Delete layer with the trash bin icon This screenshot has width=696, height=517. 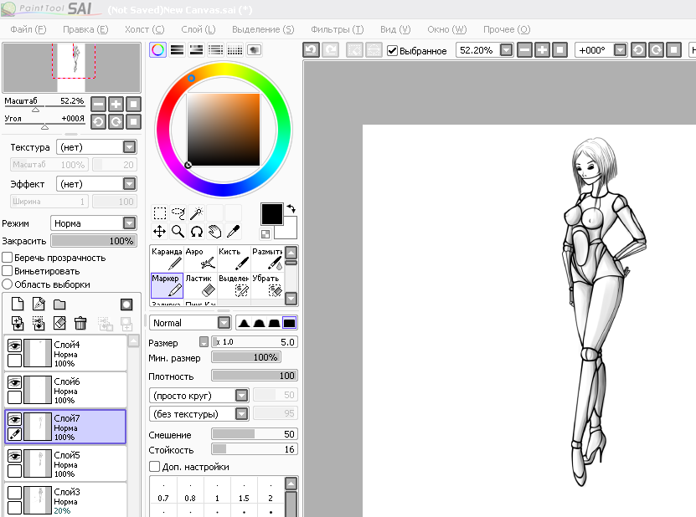(80, 322)
